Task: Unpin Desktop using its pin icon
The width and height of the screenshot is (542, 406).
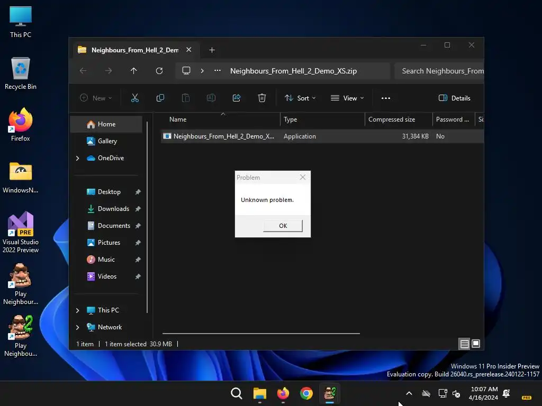Action: [138, 192]
